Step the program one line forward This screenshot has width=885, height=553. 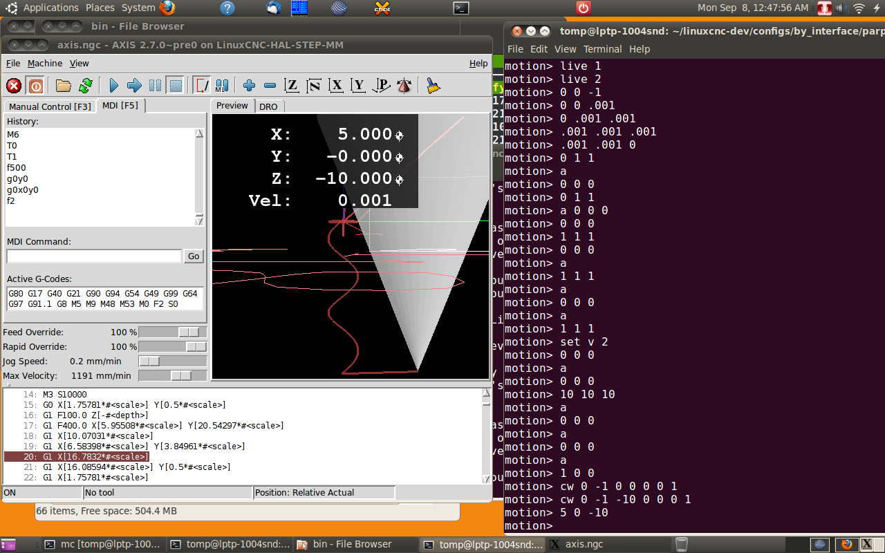(135, 86)
